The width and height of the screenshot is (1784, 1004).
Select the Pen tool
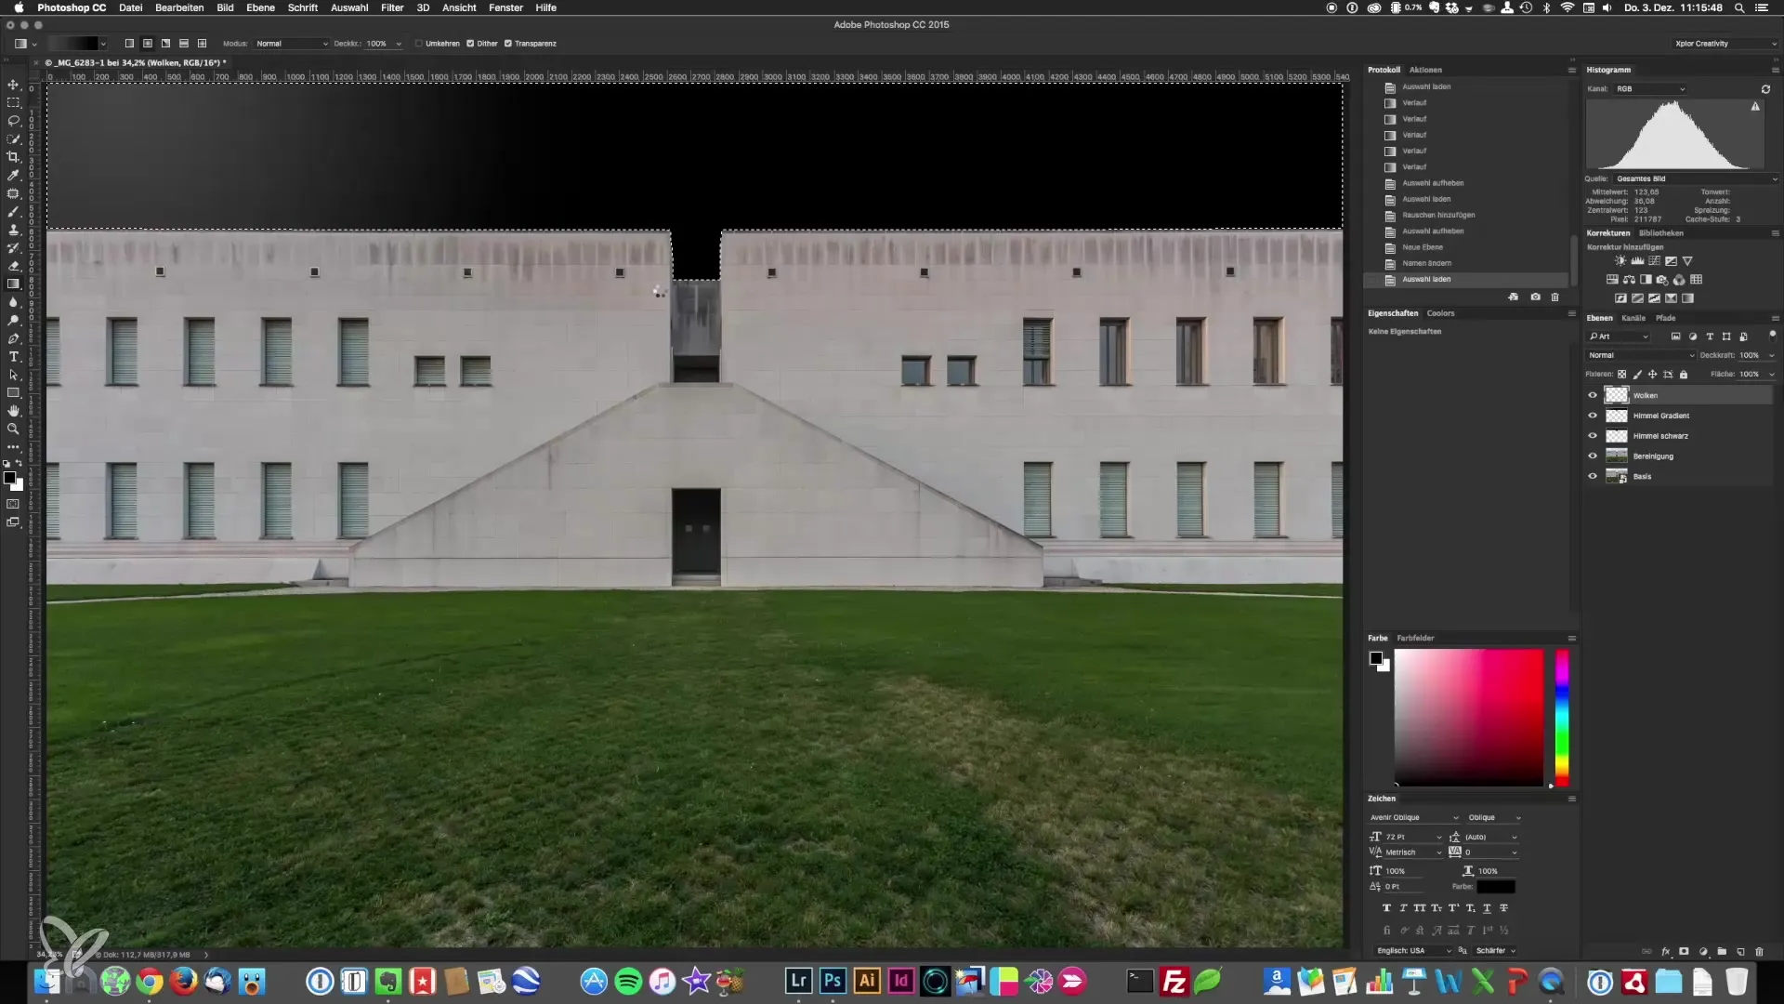point(13,338)
